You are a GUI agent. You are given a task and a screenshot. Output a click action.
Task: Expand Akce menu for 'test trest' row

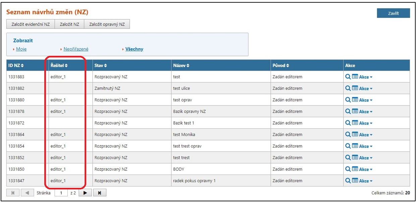coord(366,158)
